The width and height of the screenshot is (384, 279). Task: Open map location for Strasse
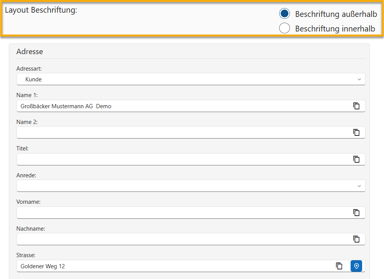[356, 266]
